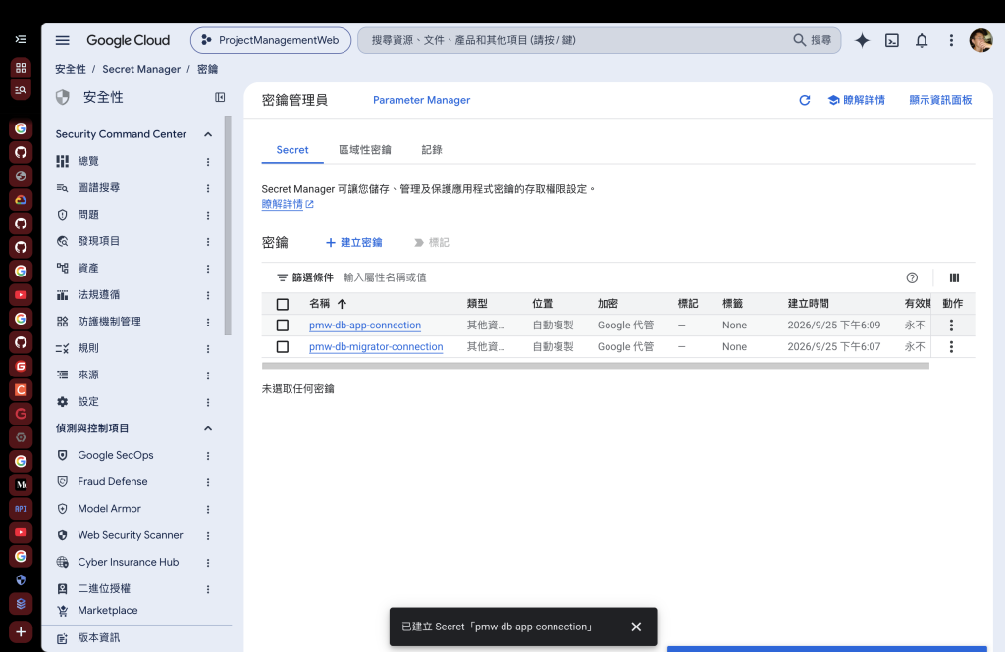This screenshot has width=1005, height=652.
Task: Open the Google SecOps item options menu
Action: (x=208, y=455)
